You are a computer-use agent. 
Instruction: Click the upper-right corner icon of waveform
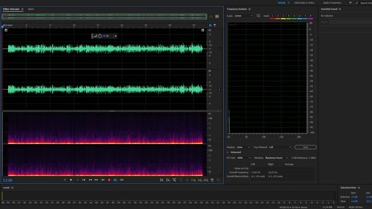pyautogui.click(x=203, y=30)
